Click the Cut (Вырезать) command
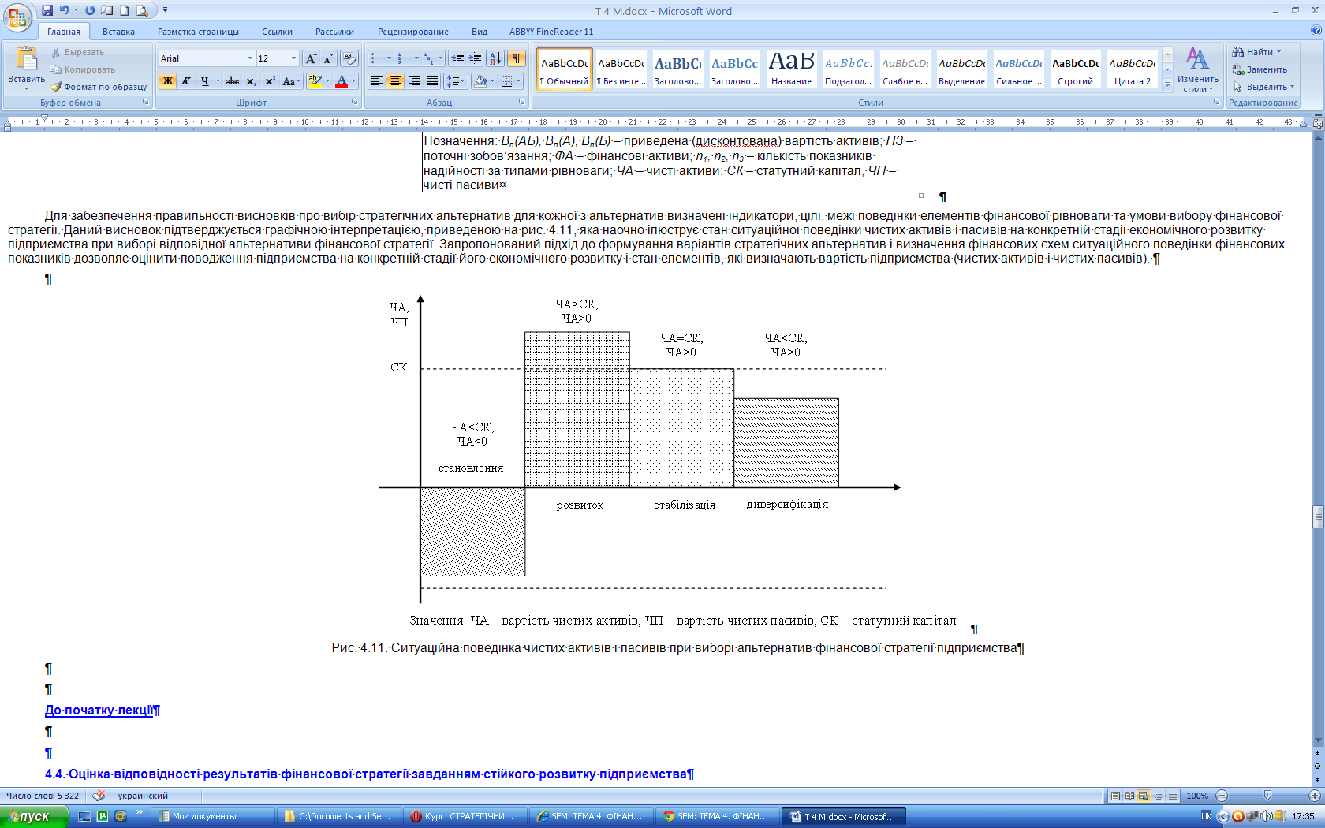Image resolution: width=1325 pixels, height=828 pixels. click(x=77, y=52)
